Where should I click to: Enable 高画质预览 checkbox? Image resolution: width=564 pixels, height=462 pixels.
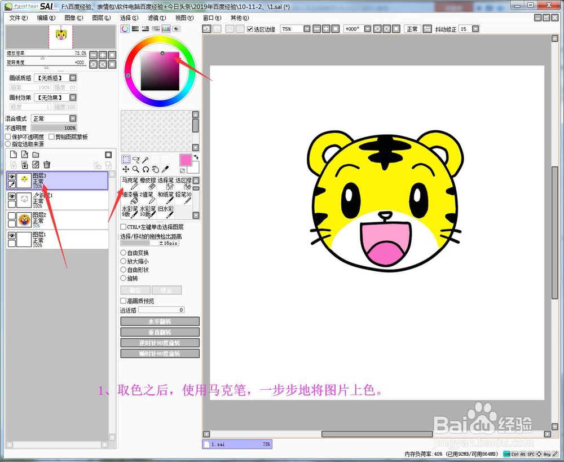point(123,301)
